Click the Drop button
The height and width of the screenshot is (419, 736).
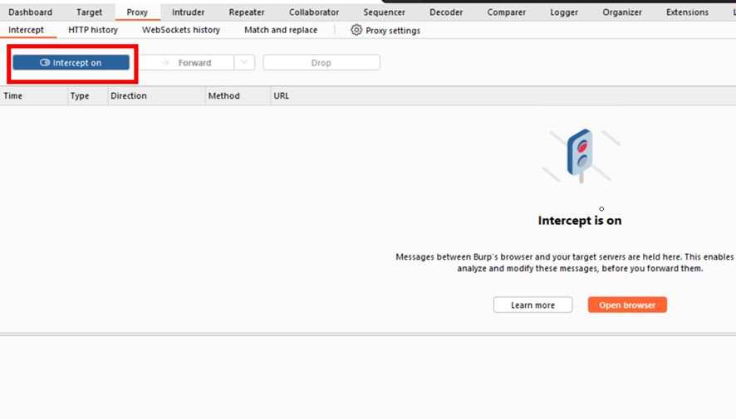321,62
